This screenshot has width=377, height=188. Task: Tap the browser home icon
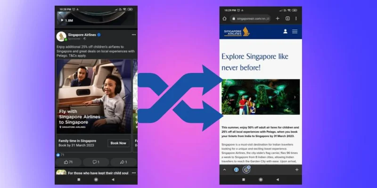[224, 18]
